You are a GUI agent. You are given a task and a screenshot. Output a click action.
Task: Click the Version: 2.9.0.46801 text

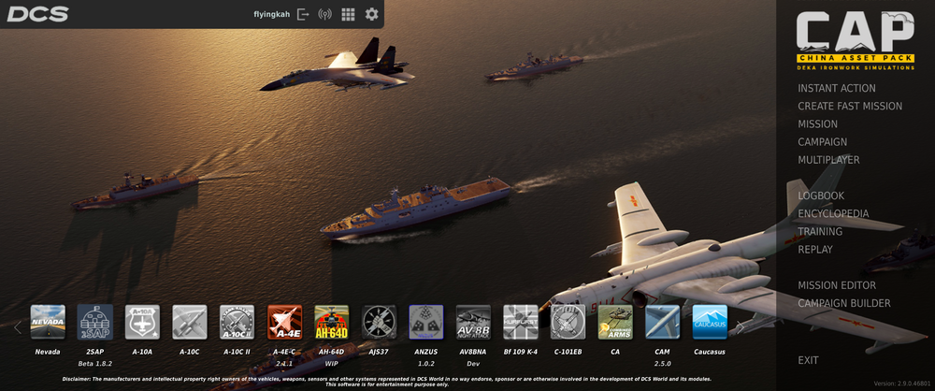(x=903, y=384)
